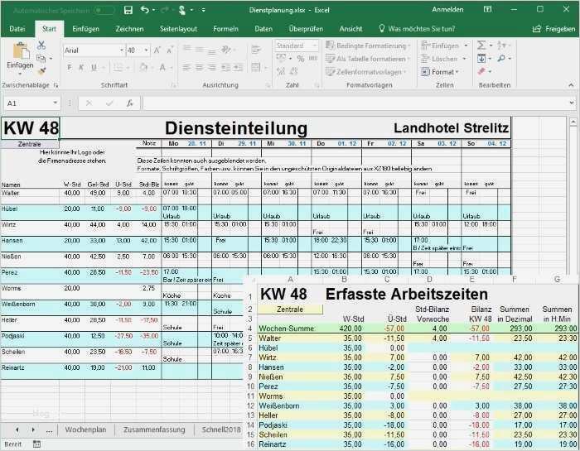Open the Standard number format dropdown
The image size is (580, 451).
[x=314, y=46]
